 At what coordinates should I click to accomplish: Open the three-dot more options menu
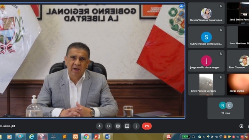[136, 126]
